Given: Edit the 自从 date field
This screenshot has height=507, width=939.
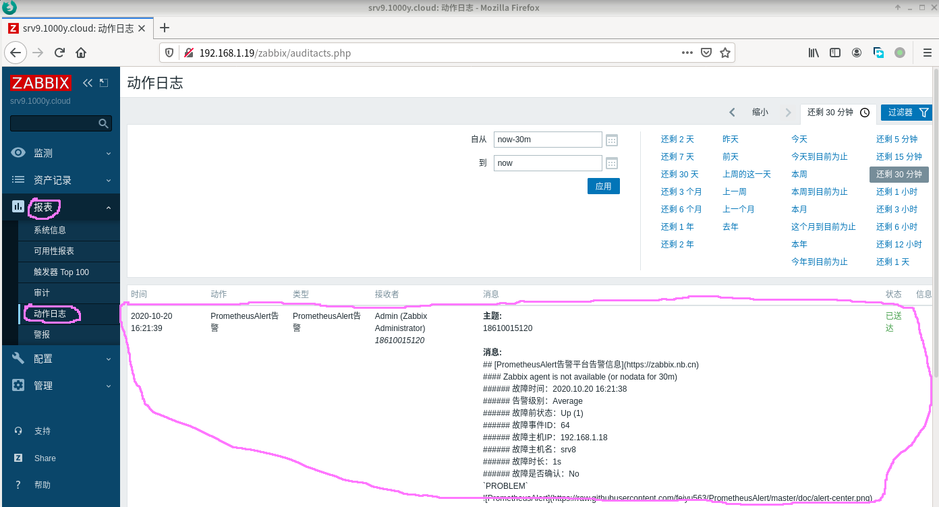Looking at the screenshot, I should (x=548, y=140).
